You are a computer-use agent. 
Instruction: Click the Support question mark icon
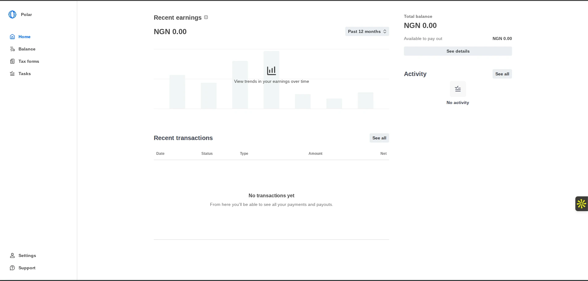point(12,268)
